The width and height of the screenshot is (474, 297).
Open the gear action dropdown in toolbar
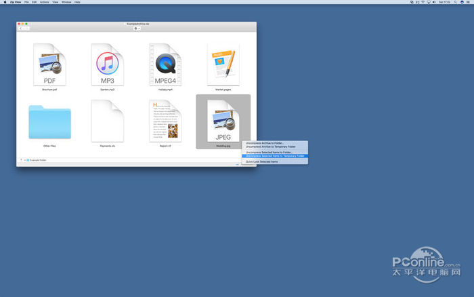(137, 28)
